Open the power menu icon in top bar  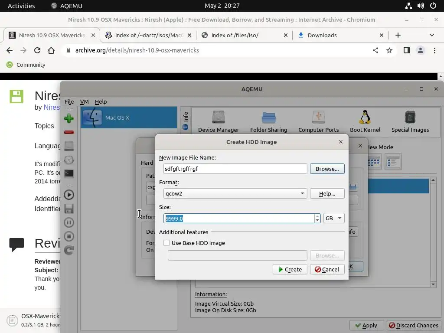pyautogui.click(x=433, y=6)
